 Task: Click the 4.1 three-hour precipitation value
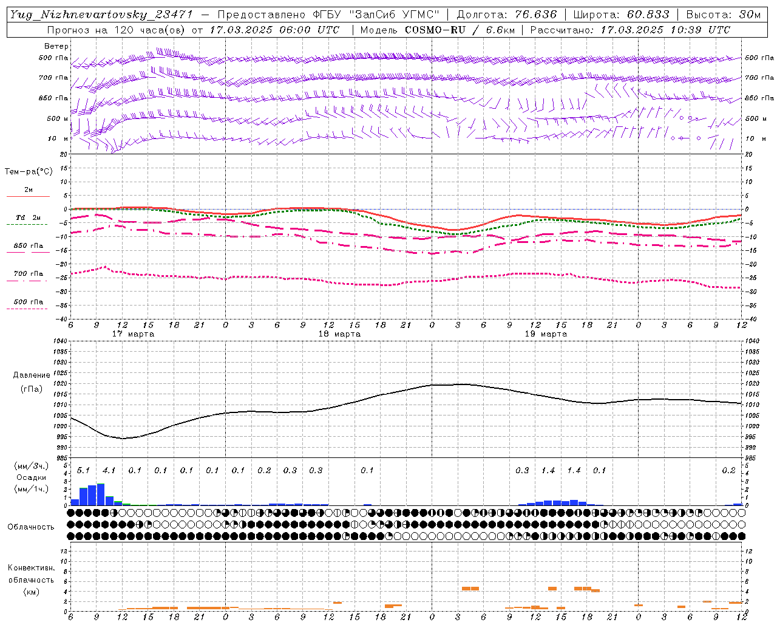point(109,471)
